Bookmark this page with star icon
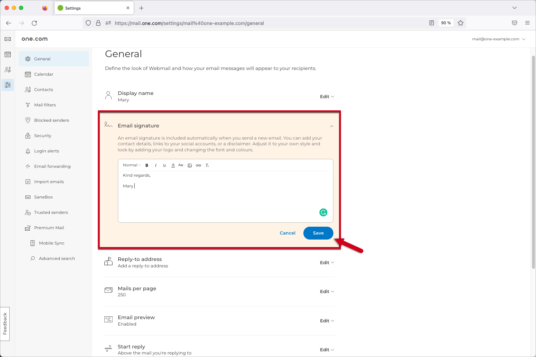Viewport: 536px width, 357px height. coord(461,23)
